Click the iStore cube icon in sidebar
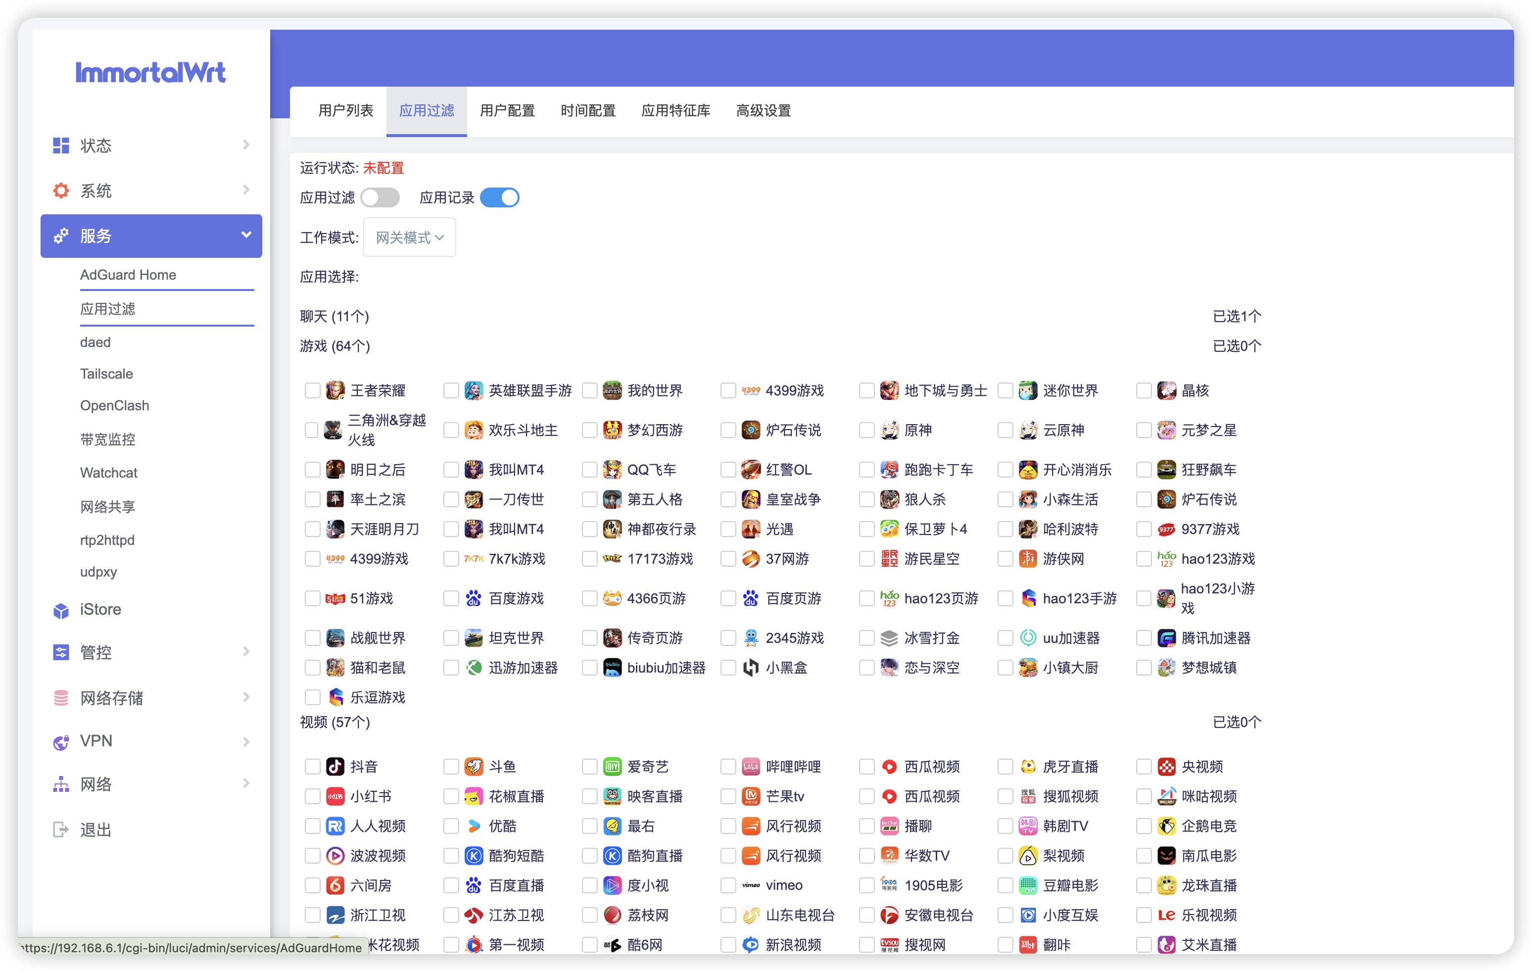The width and height of the screenshot is (1532, 972). 61,610
